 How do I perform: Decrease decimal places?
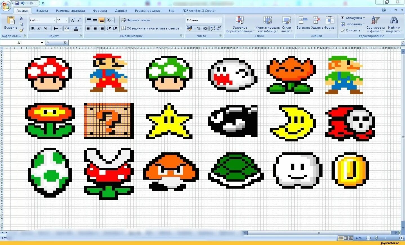pos(219,28)
